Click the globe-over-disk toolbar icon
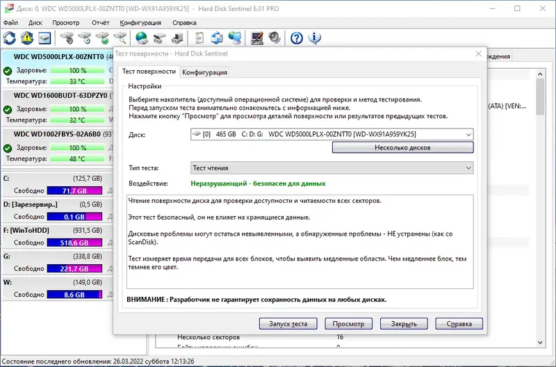 pos(142,38)
